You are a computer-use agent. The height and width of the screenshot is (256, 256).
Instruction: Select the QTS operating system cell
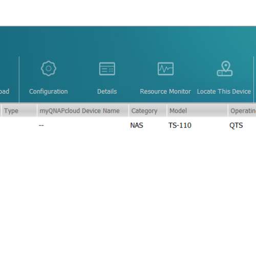(x=236, y=125)
